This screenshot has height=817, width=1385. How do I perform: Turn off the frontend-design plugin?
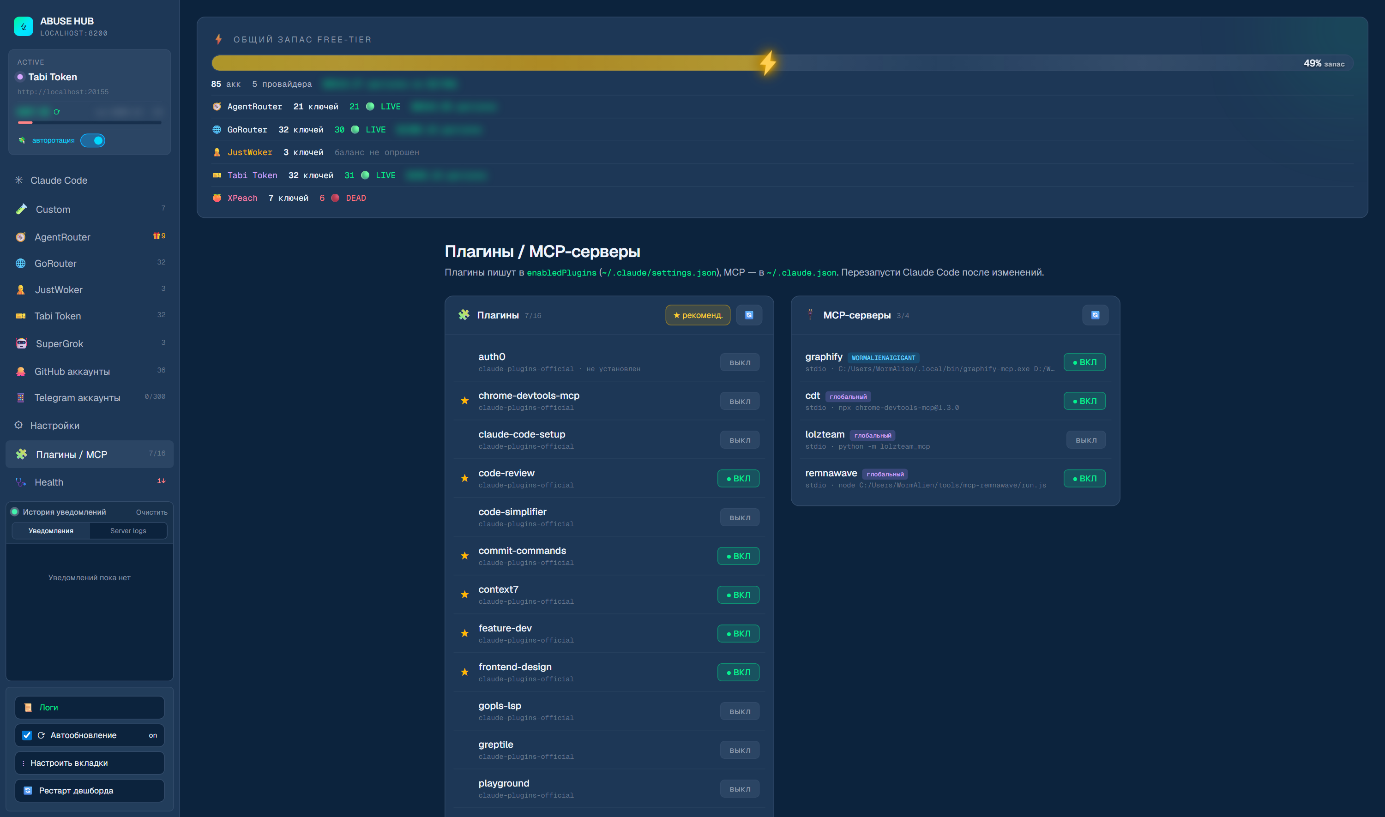(x=738, y=672)
